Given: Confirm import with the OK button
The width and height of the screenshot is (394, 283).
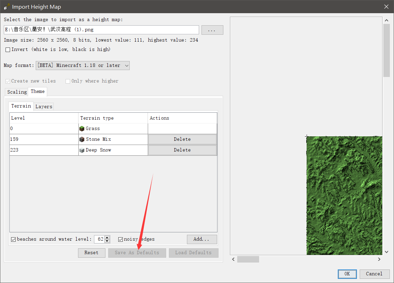Looking at the screenshot, I should click(347, 274).
